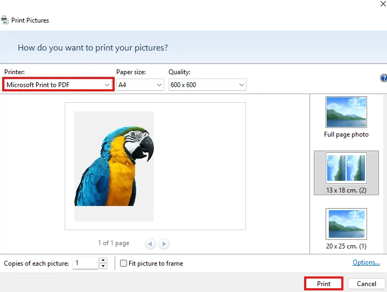387x292 pixels.
Task: Click the Cancel button
Action: tap(366, 283)
